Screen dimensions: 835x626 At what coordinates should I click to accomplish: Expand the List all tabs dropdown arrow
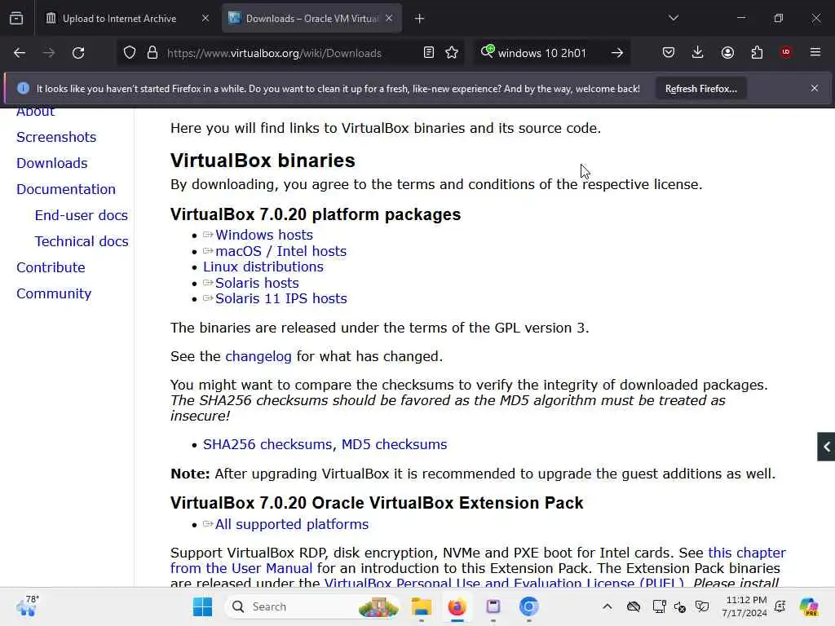click(x=673, y=18)
